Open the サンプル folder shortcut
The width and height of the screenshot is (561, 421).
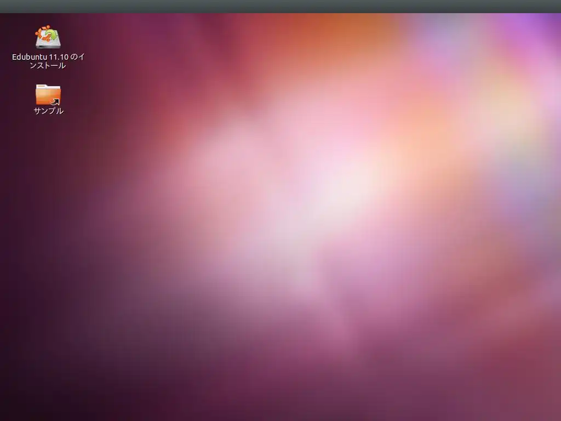[x=48, y=94]
